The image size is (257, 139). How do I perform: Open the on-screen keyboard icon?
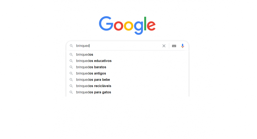pos(174,46)
